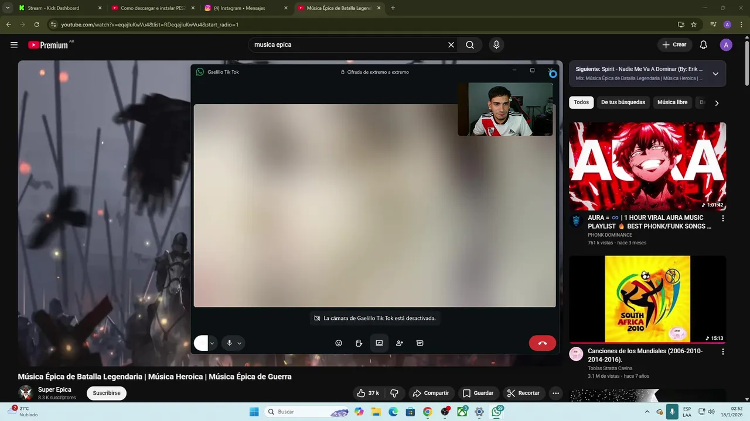Open the YouTube hamburger guide menu
The image size is (750, 421).
(x=14, y=45)
